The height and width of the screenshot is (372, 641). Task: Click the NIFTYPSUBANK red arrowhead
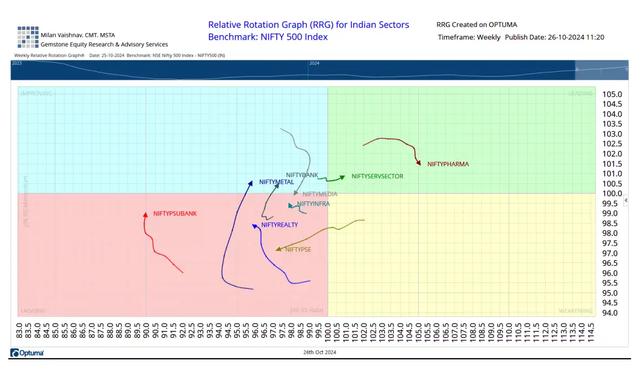[145, 215]
